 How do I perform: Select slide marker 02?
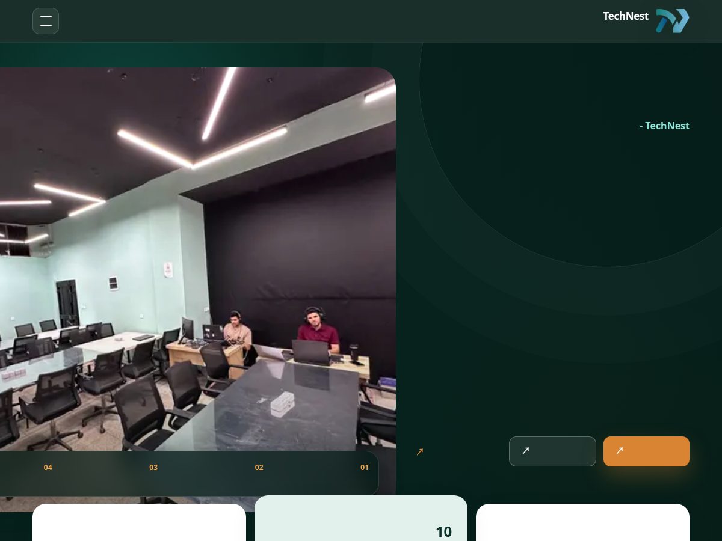coord(259,467)
